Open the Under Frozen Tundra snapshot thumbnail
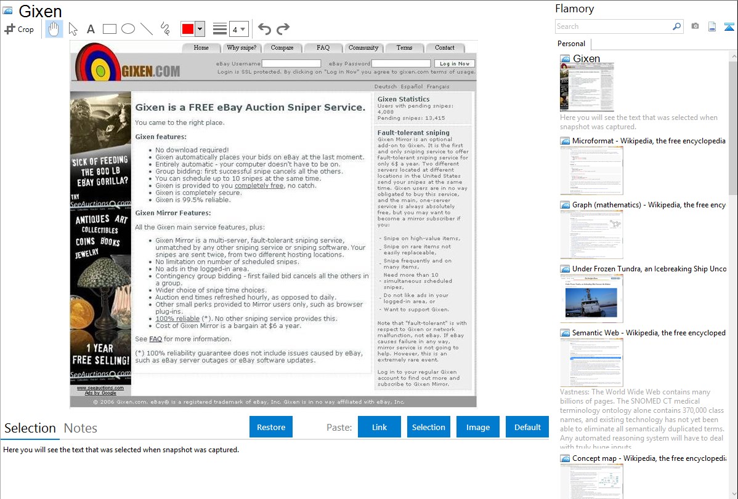The height and width of the screenshot is (499, 738). tap(591, 298)
